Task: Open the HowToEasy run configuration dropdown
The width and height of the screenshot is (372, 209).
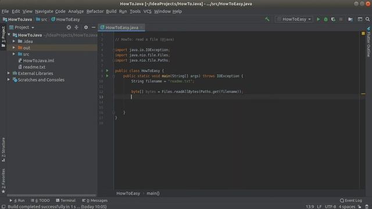Action: point(294,19)
